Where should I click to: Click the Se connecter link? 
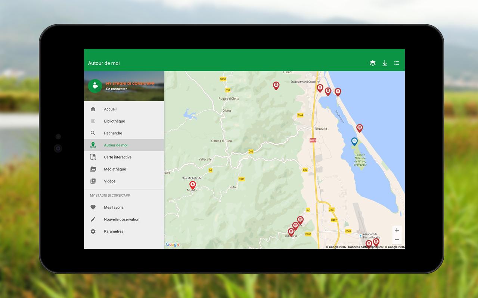coord(117,89)
